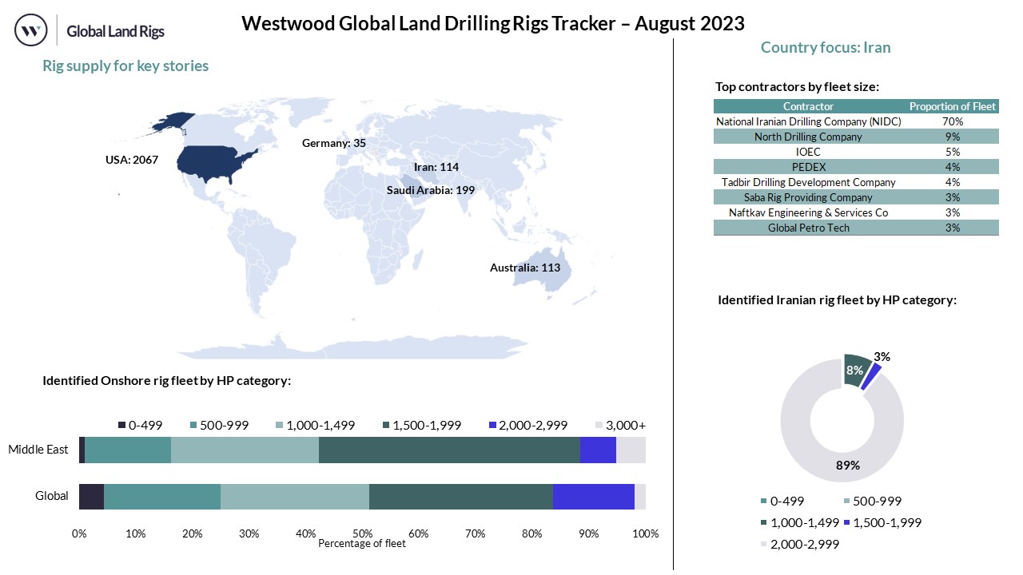Click the Contractor column header

[x=807, y=106]
